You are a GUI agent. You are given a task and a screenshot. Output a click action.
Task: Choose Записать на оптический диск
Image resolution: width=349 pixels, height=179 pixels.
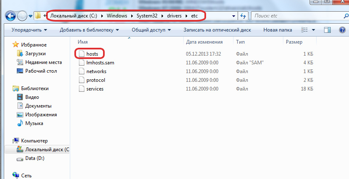217,30
